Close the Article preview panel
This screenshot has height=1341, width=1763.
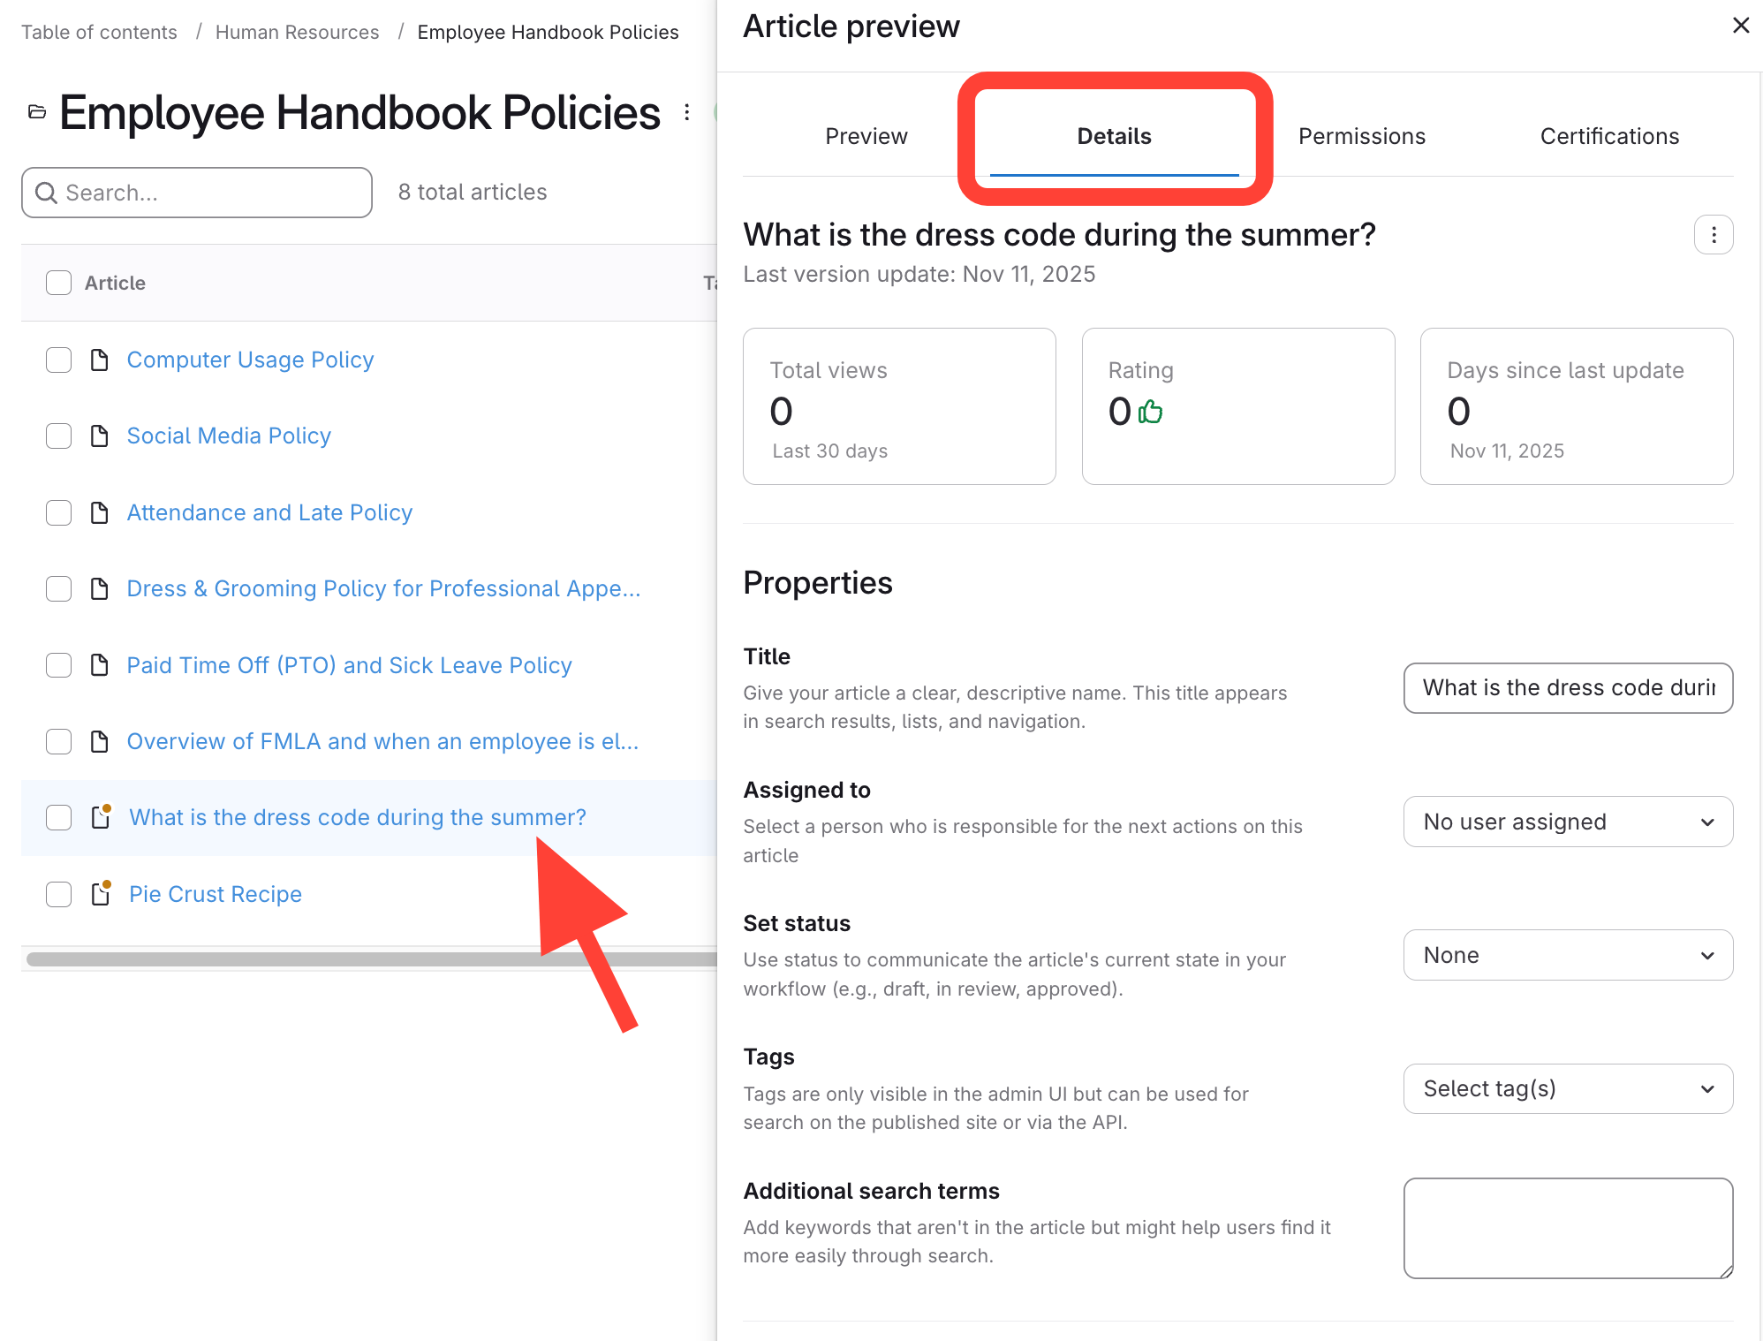(1741, 26)
